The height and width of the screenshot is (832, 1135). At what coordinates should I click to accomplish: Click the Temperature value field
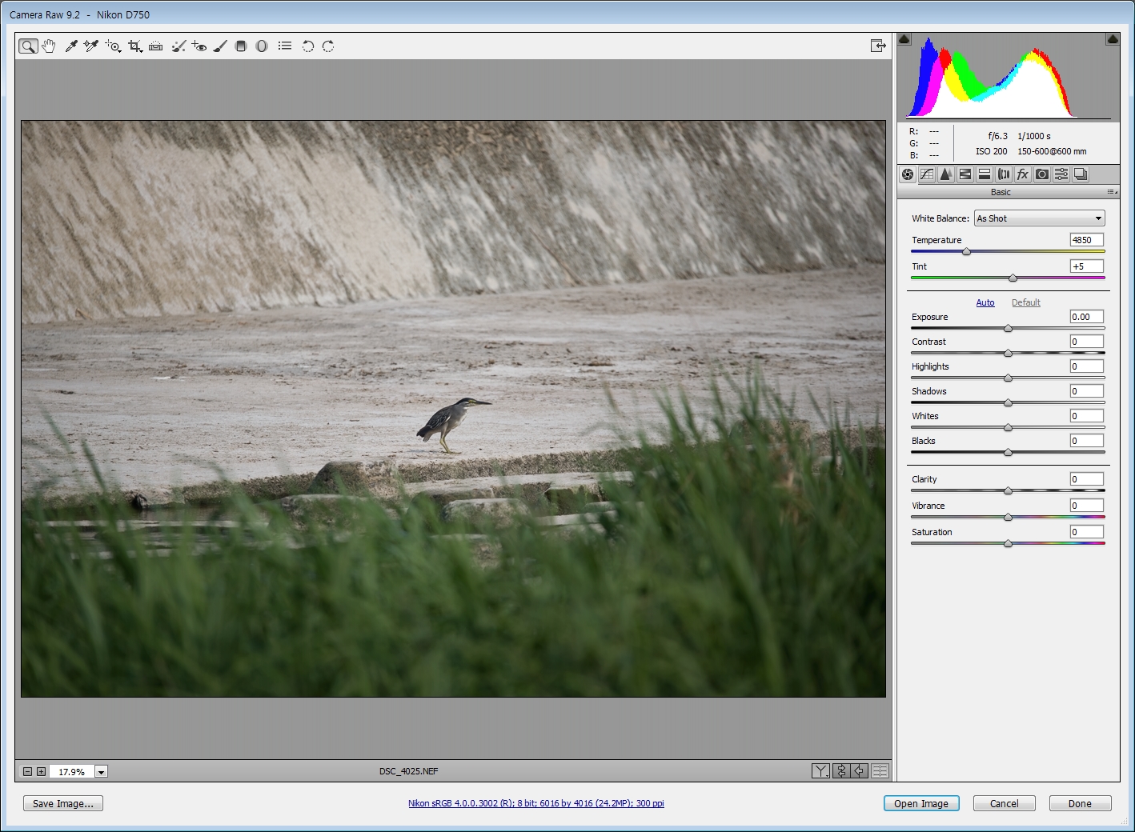pos(1086,240)
